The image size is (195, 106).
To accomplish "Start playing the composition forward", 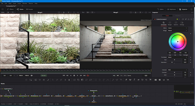I will tap(77, 75).
